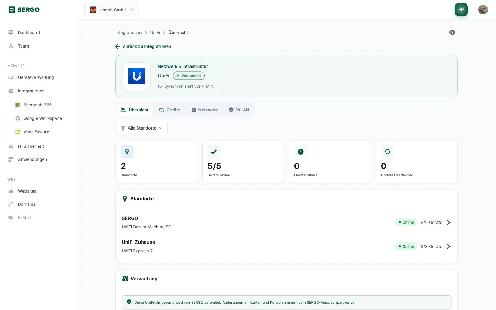Open the green AI assistant sparkle button
Screen dimensions: 496x310
461,10
